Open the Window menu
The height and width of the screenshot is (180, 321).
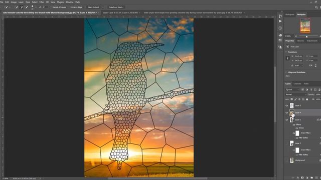[x=69, y=2]
